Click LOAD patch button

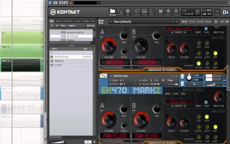click(x=175, y=97)
